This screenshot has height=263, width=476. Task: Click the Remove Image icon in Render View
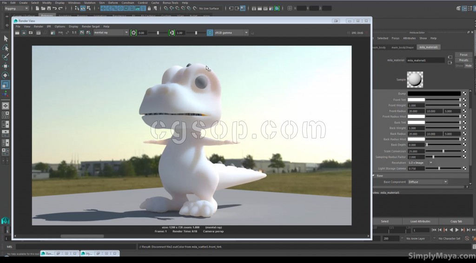88,33
